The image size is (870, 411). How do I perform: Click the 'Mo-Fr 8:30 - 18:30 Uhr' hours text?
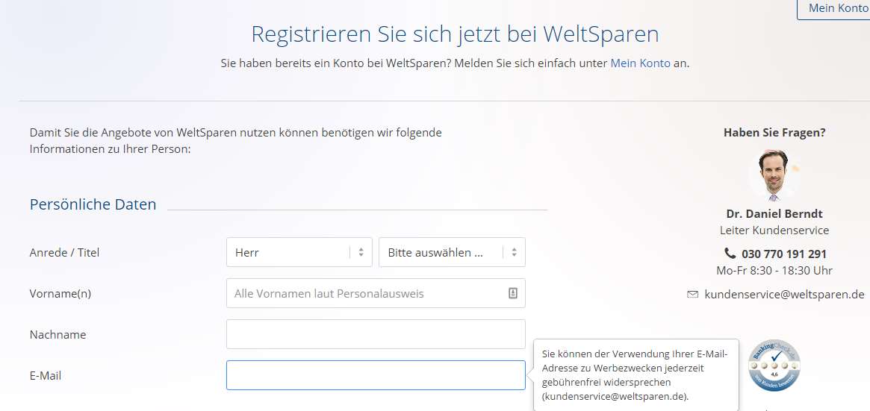774,271
